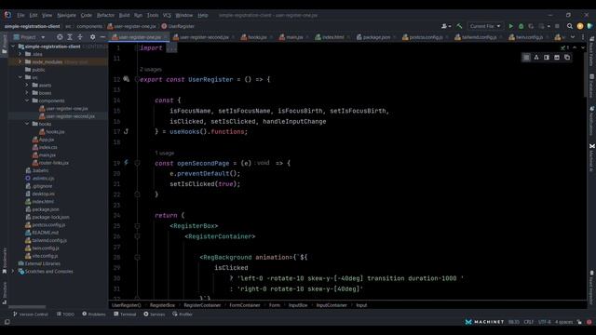Fold the openSecondPage function at line 19
Screen dimensions: 596x335
(x=137, y=163)
